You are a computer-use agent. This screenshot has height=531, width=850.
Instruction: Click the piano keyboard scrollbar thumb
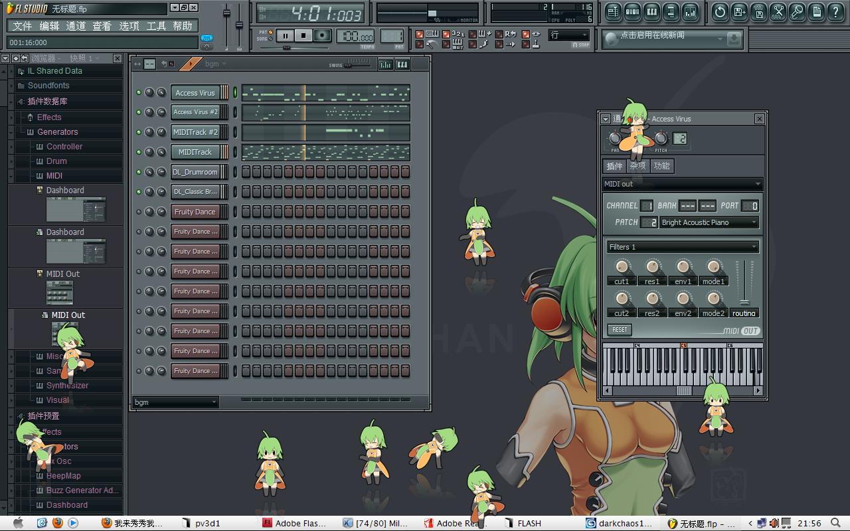tap(683, 392)
